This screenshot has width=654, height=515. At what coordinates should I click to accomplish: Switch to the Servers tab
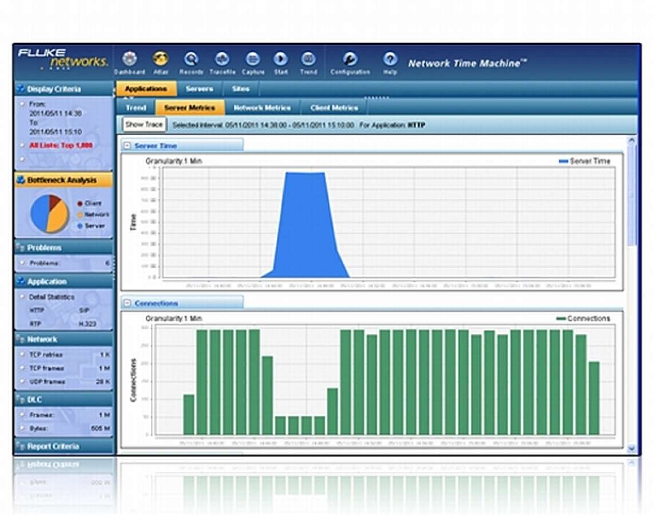coord(199,89)
